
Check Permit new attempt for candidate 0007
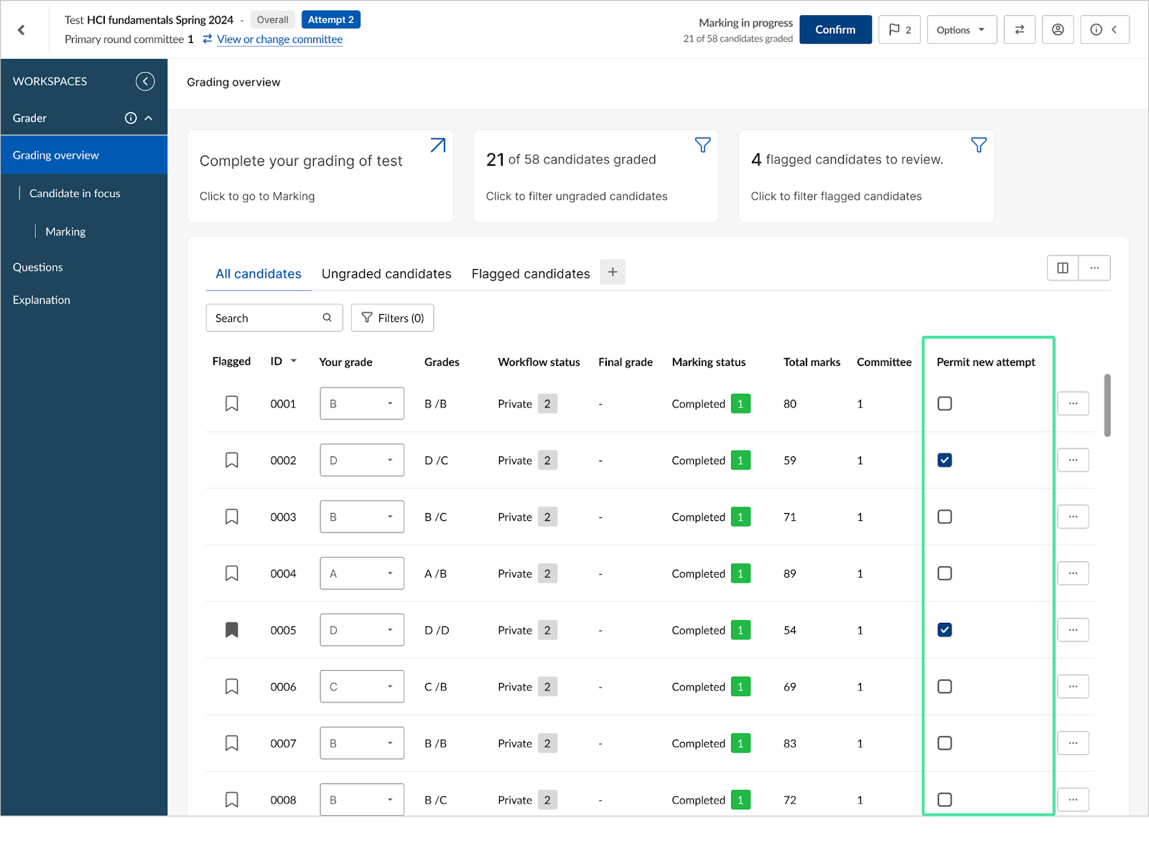(944, 743)
